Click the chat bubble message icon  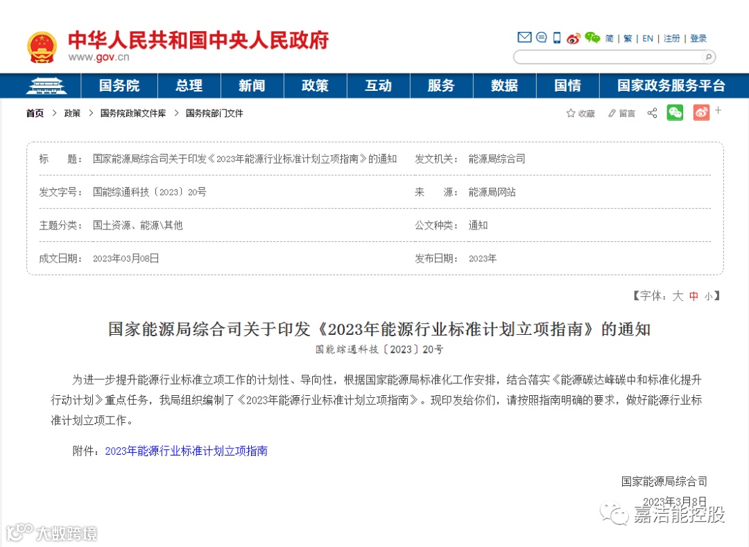click(x=541, y=37)
